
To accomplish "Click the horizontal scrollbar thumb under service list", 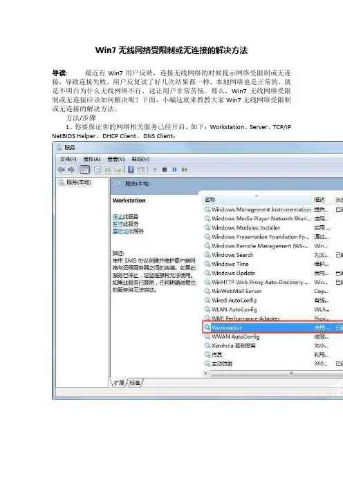I will [x=277, y=374].
